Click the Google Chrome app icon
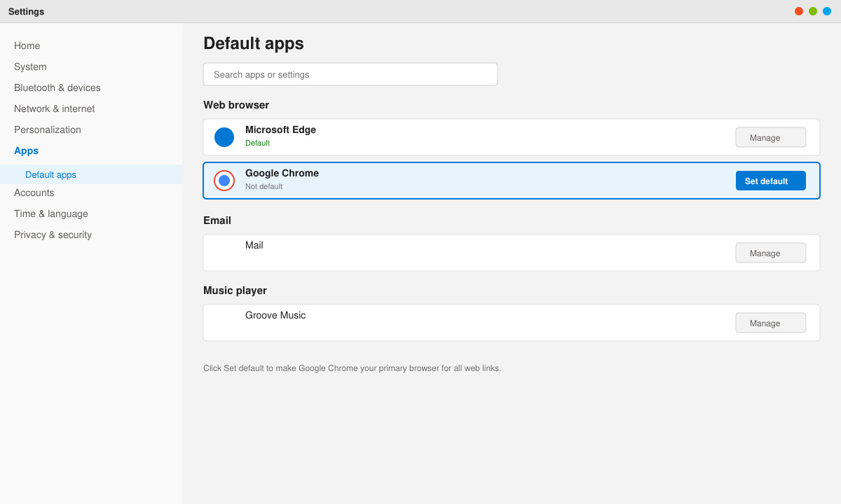 pyautogui.click(x=224, y=181)
